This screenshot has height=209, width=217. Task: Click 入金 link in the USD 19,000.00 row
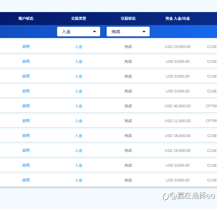(x=78, y=151)
